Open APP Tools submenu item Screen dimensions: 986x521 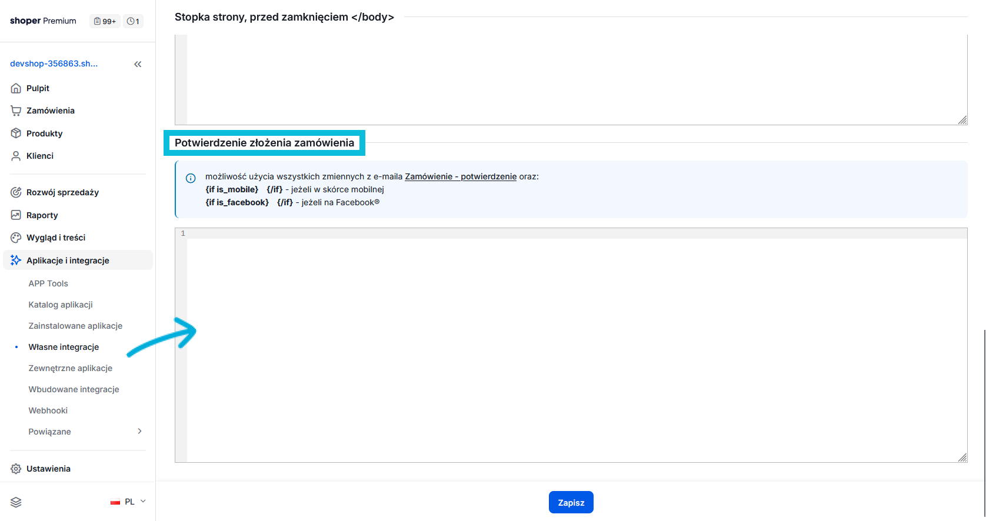(48, 283)
